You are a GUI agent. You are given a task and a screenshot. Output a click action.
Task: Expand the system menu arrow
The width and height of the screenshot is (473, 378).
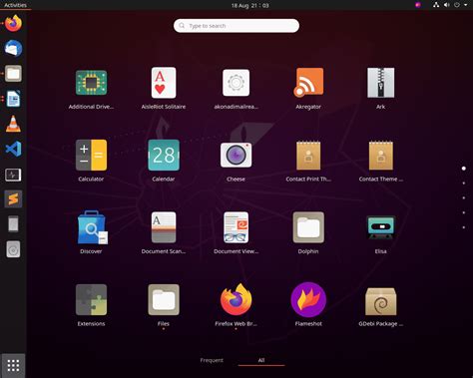tap(465, 5)
